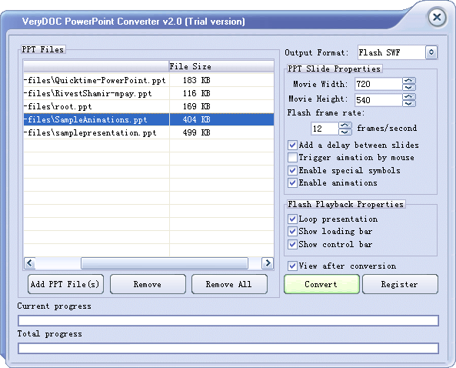
Task: Raise Flash frame rate with up arrow
Action: coord(345,125)
